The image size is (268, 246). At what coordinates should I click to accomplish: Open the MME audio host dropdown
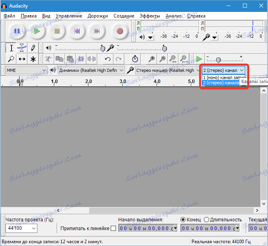26,70
